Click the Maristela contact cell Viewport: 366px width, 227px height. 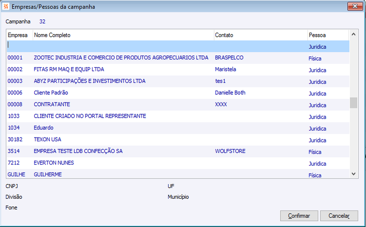click(x=225, y=69)
